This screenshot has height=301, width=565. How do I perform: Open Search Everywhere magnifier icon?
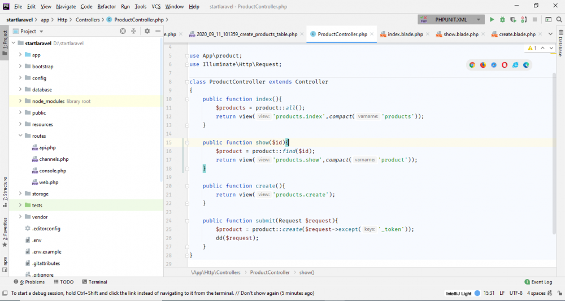point(558,20)
